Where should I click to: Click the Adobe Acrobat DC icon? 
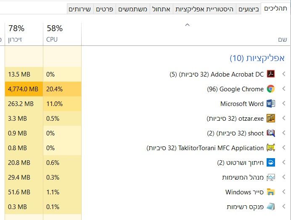271,74
